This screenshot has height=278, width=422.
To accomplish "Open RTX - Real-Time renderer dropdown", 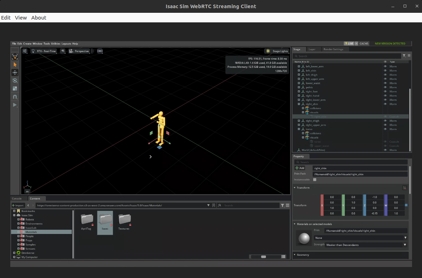I will [44, 51].
